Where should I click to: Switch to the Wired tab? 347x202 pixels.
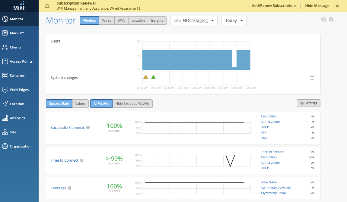(107, 20)
